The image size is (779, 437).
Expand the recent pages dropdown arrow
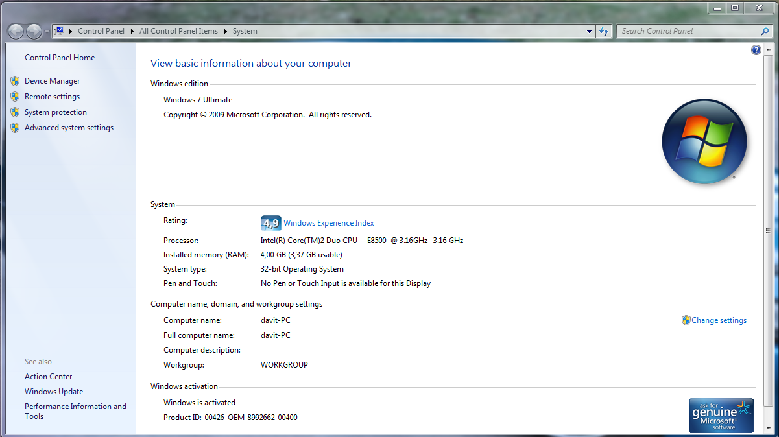pyautogui.click(x=47, y=32)
